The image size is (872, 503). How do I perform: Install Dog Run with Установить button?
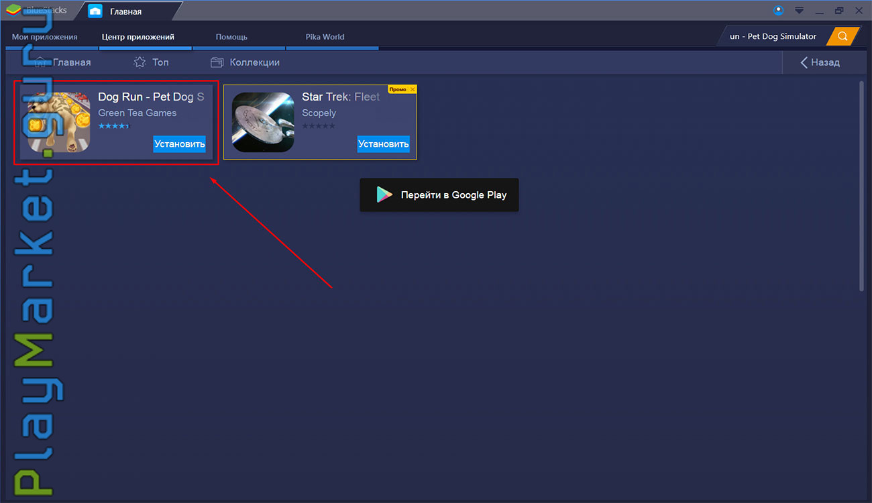tap(179, 144)
